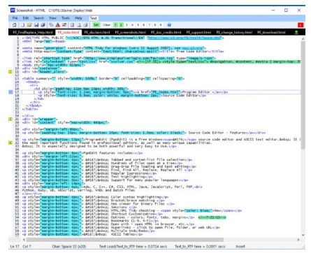Toggle bookmark 5 in the toolbar
The width and height of the screenshot is (311, 253).
tap(138, 25)
